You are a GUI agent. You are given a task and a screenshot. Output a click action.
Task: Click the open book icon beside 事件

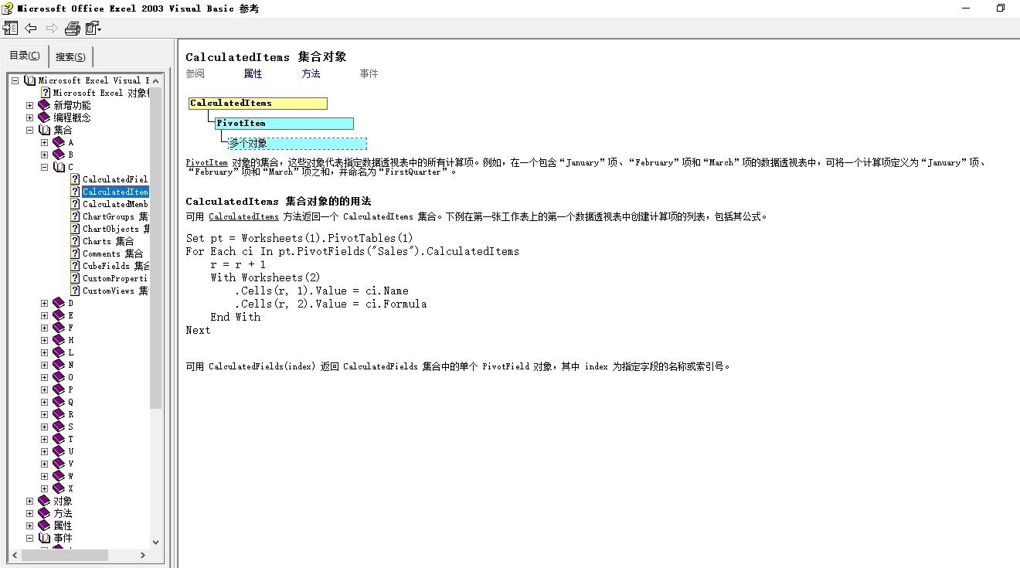click(44, 537)
